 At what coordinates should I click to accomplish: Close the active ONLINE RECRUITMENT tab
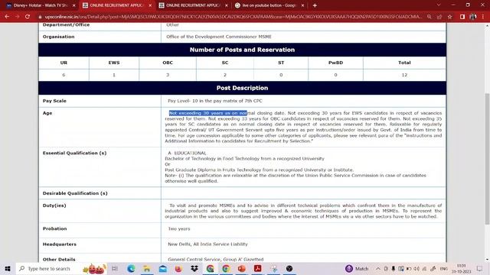pyautogui.click(x=150, y=5)
